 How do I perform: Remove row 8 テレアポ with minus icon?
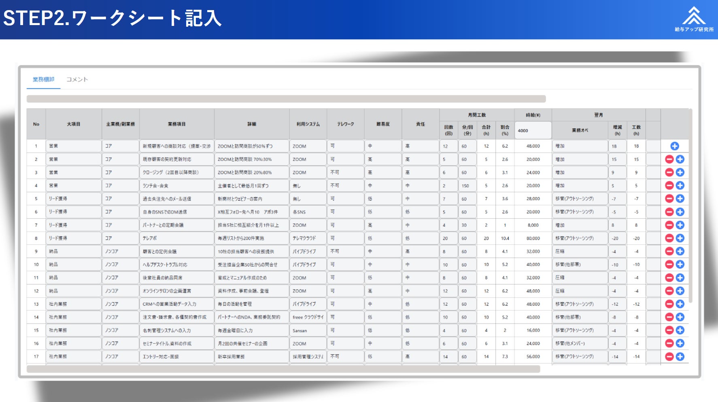(x=669, y=238)
